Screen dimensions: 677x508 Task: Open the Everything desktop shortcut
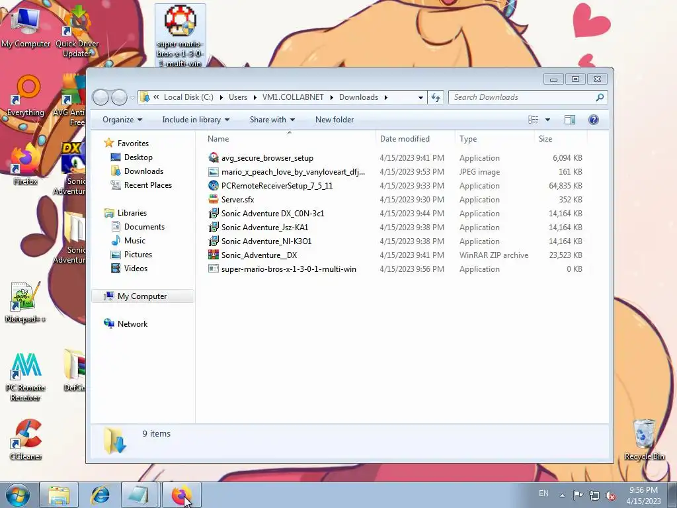(26, 96)
